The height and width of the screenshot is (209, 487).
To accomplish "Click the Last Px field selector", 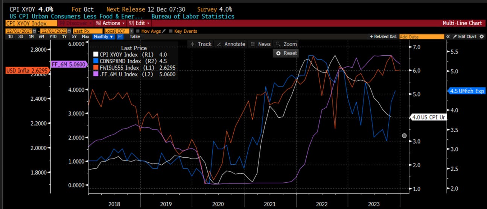I will (88, 31).
